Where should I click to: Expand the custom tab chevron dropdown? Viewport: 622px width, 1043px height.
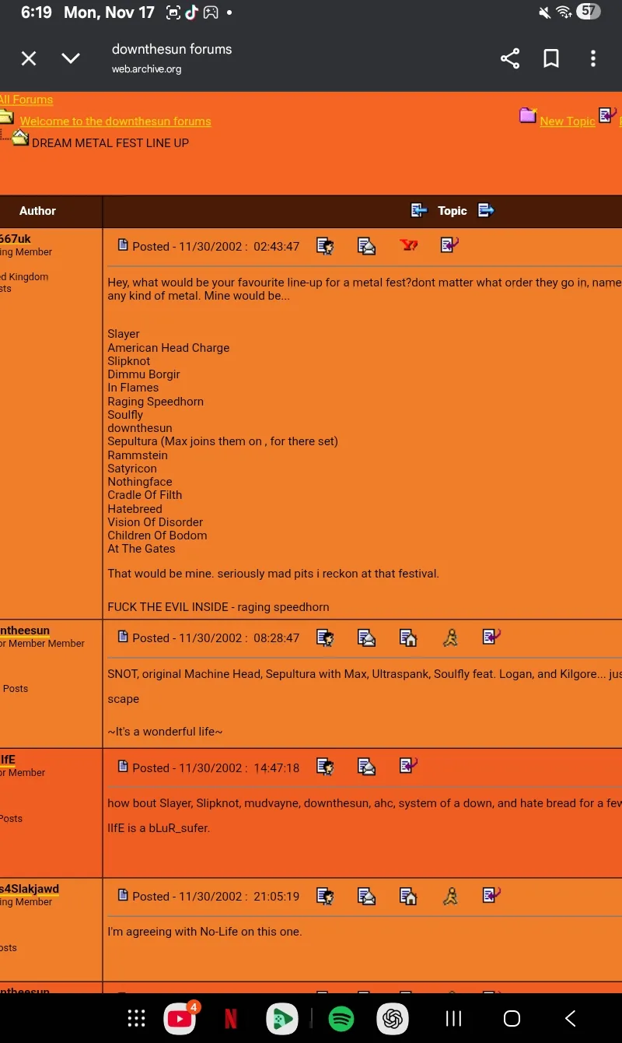(71, 58)
